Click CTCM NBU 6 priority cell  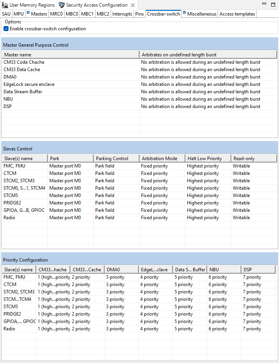click(x=224, y=284)
